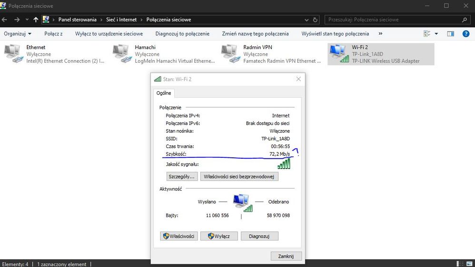Click the Back navigation arrow
The height and width of the screenshot is (267, 475).
click(4, 20)
